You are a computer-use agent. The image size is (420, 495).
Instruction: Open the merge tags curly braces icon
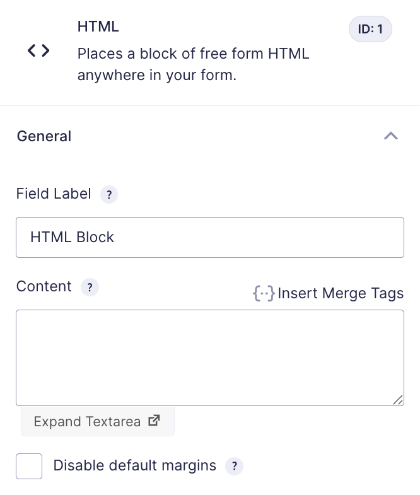(264, 293)
